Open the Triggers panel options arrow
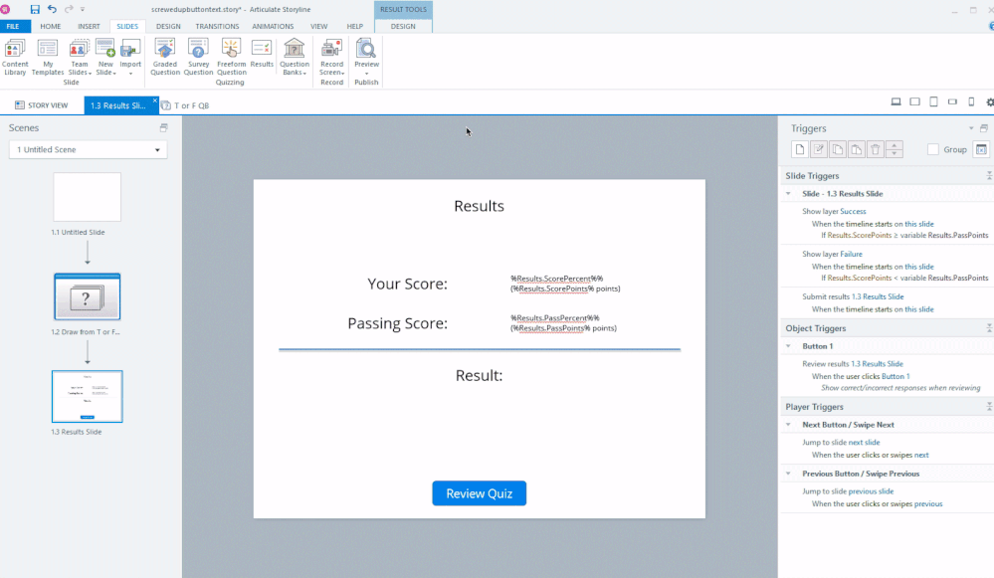Image resolution: width=994 pixels, height=578 pixels. pos(971,128)
